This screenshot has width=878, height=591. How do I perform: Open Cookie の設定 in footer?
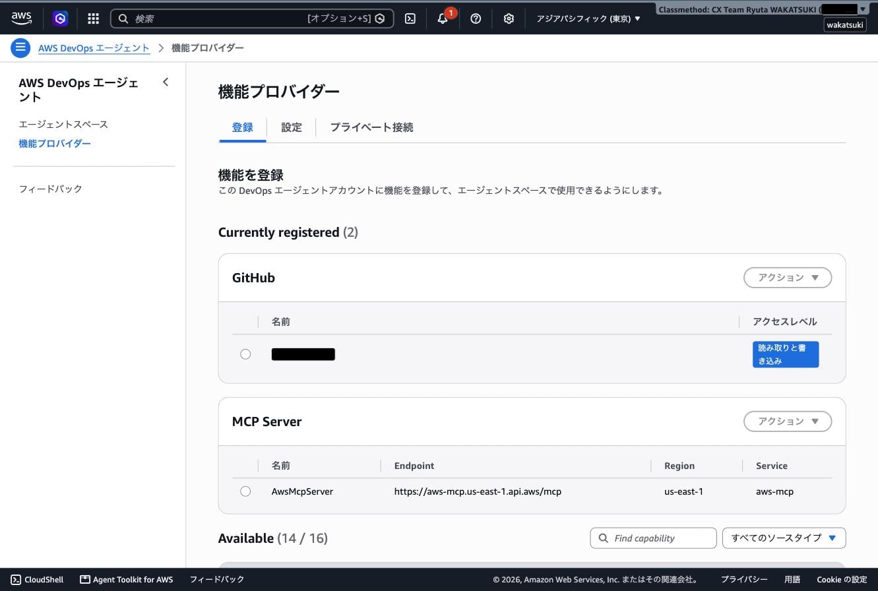(x=842, y=579)
